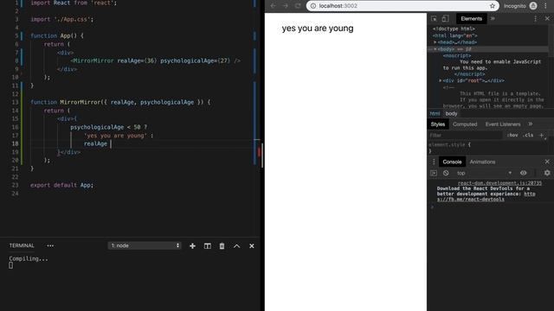Activate the inspect element picker
554x311 pixels.
[434, 19]
